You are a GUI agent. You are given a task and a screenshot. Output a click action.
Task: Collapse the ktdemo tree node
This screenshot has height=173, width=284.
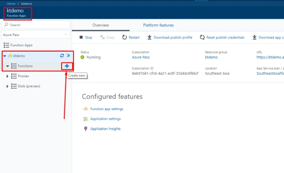pos(5,56)
